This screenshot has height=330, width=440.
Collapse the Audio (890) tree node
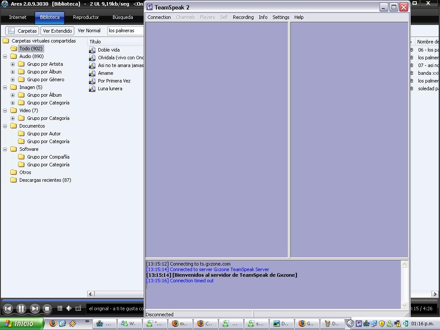pyautogui.click(x=5, y=56)
